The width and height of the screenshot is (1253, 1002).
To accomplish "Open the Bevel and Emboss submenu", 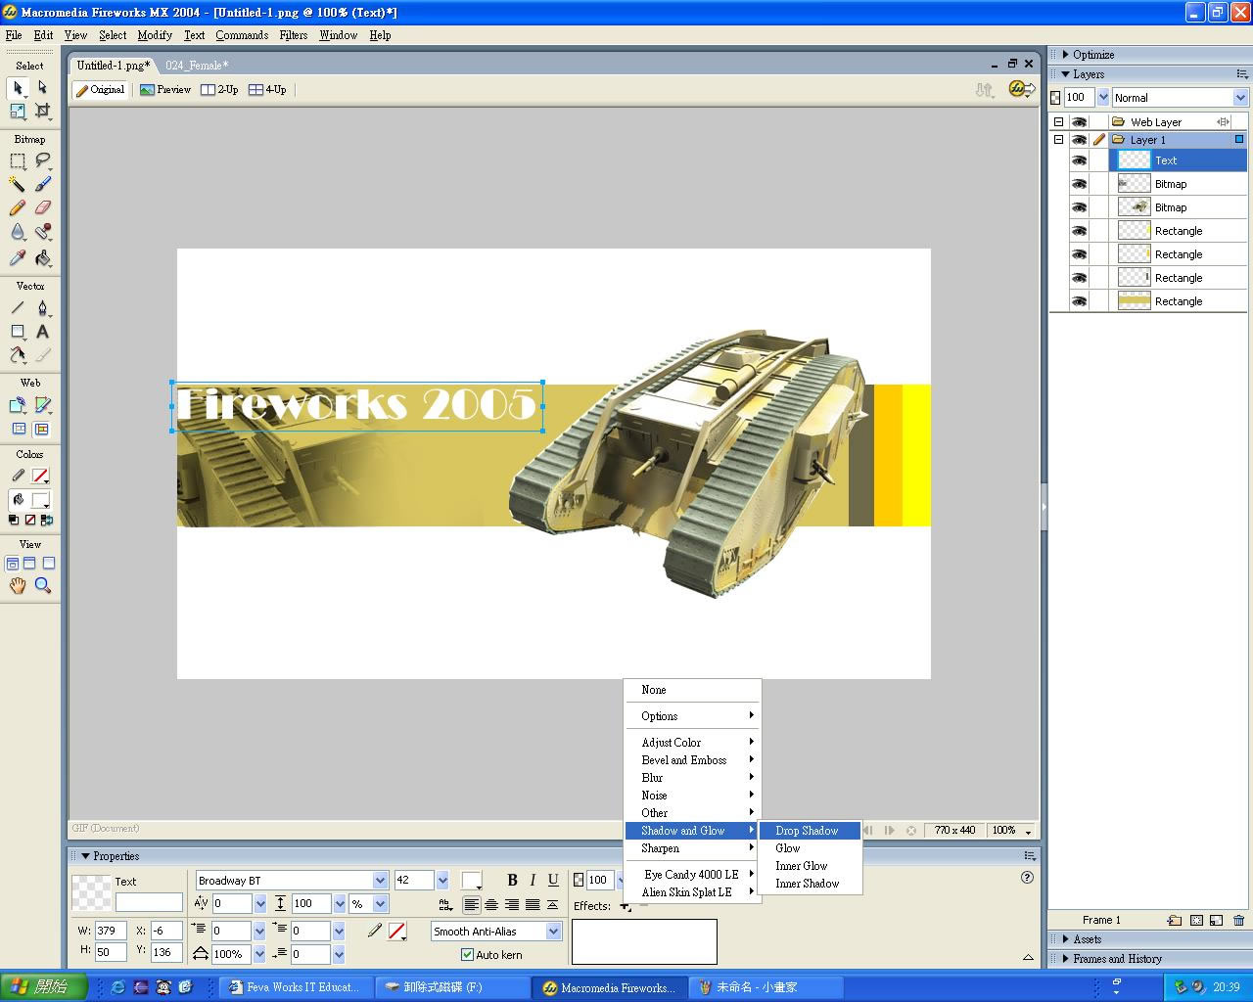I will point(693,760).
